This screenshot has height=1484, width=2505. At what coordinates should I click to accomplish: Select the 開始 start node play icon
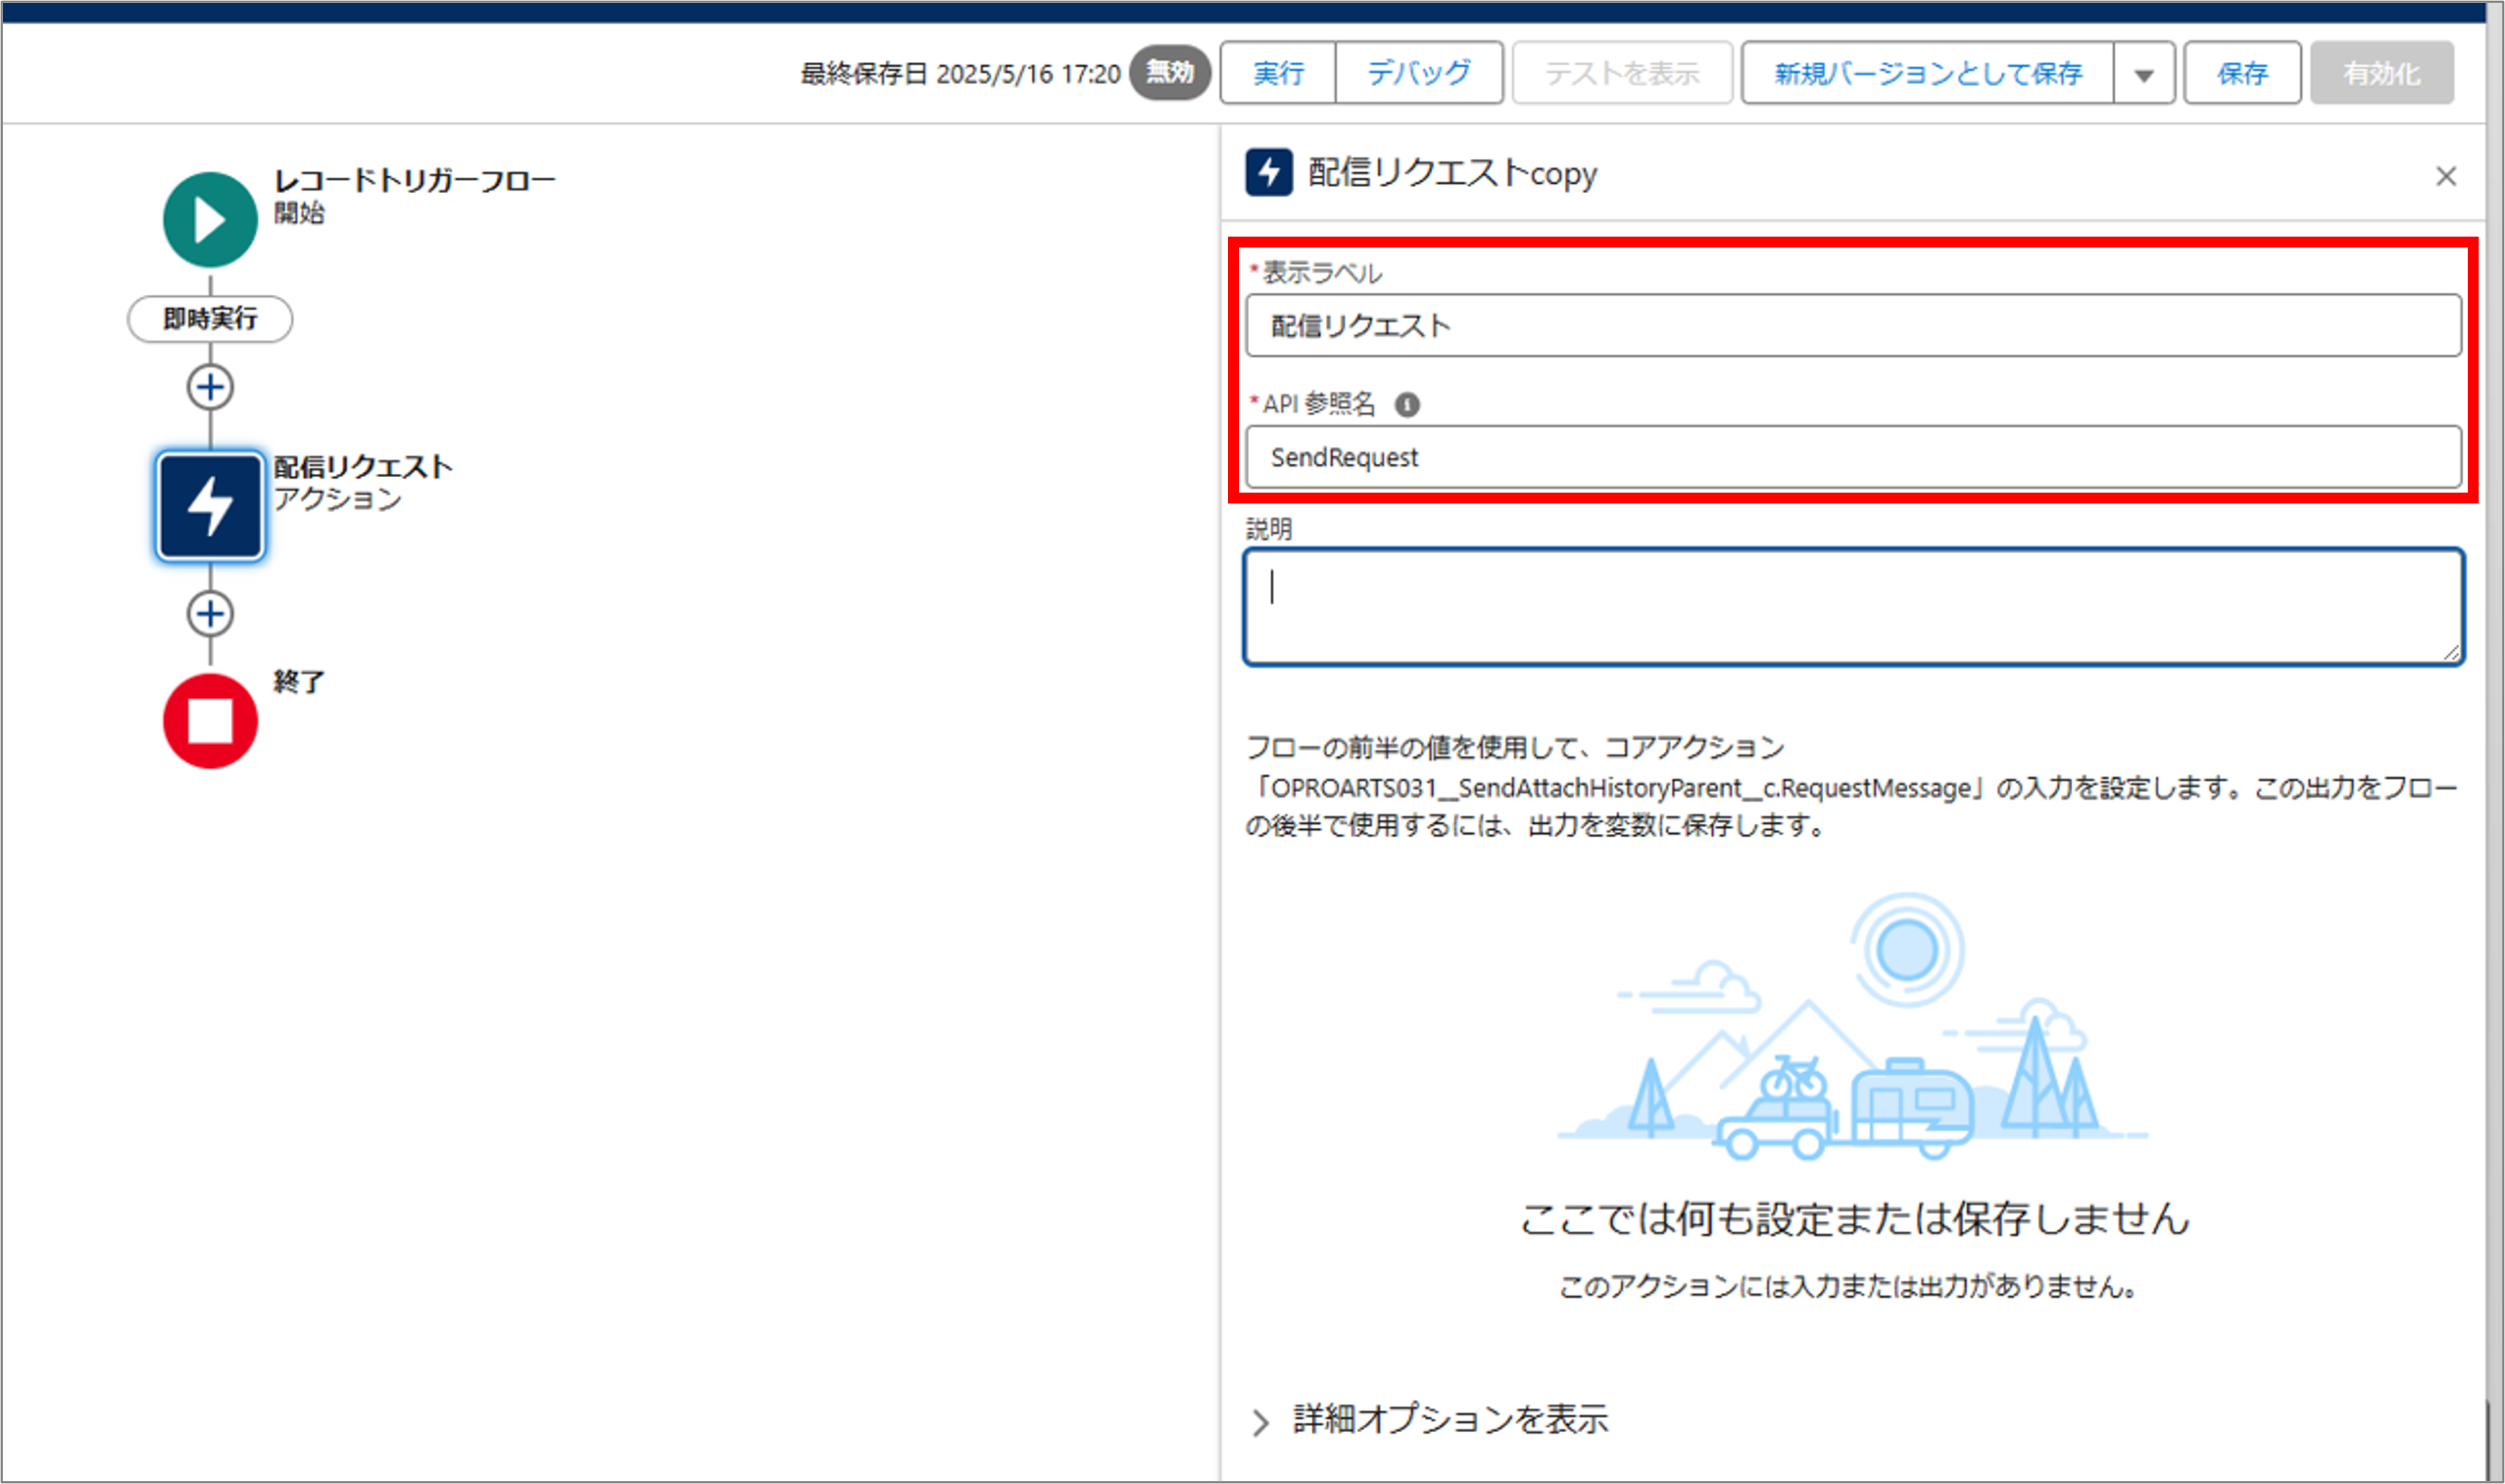209,219
